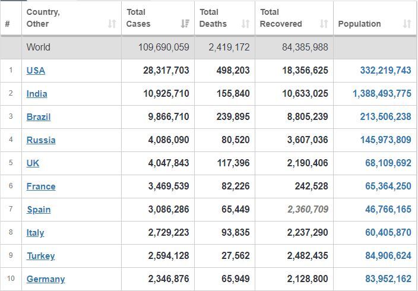
Task: Select Germany total cases 2,346,876
Action: point(169,279)
